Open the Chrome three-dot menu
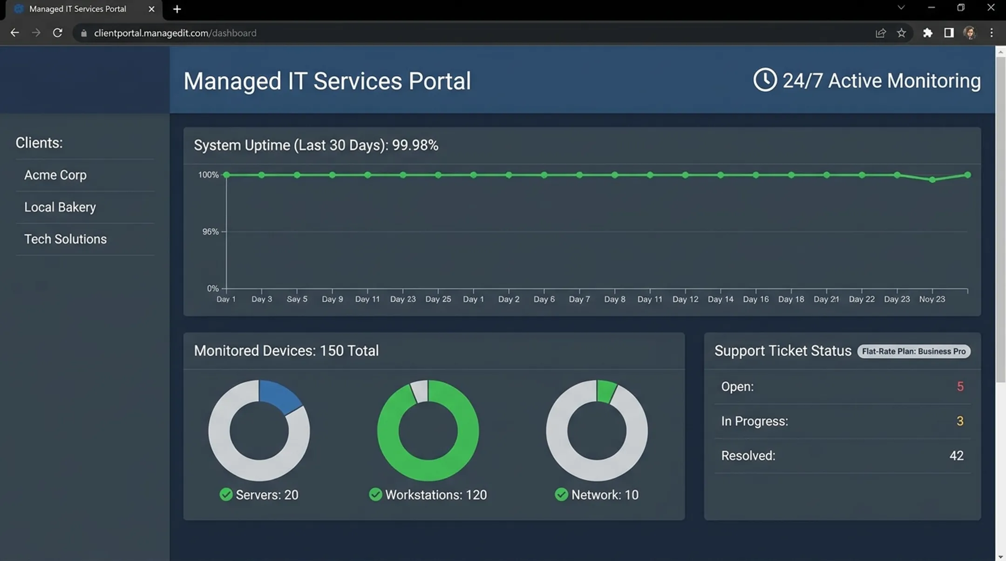Image resolution: width=1006 pixels, height=561 pixels. click(992, 33)
